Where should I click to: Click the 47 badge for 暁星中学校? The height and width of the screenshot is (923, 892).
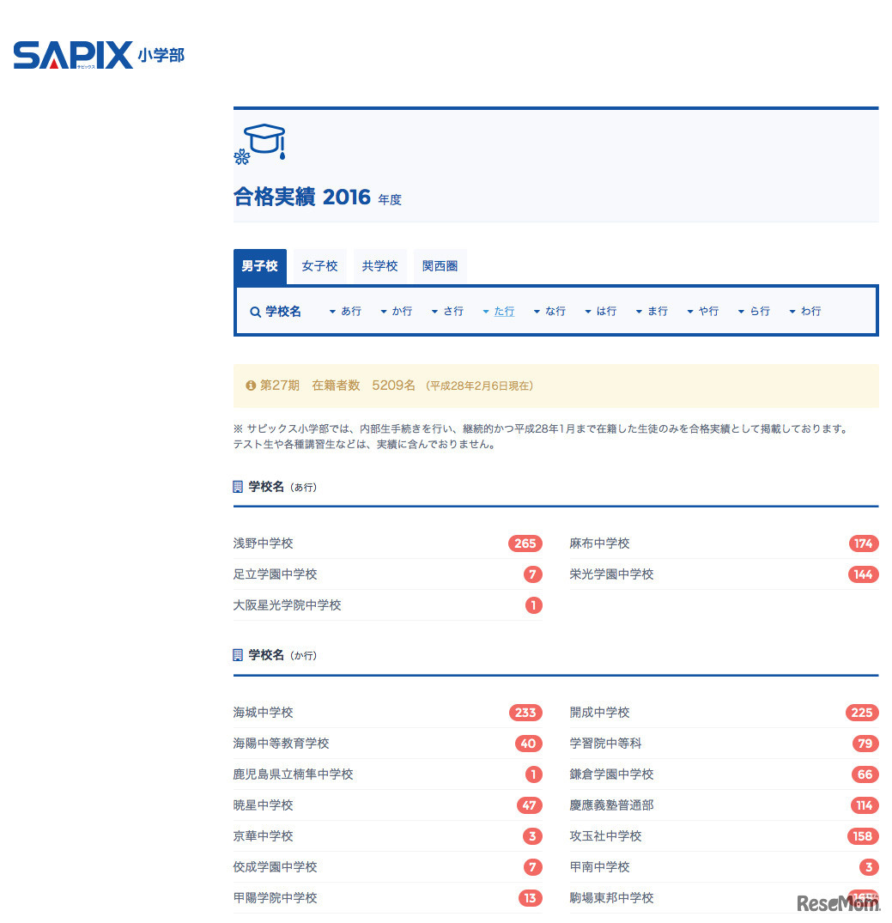529,805
